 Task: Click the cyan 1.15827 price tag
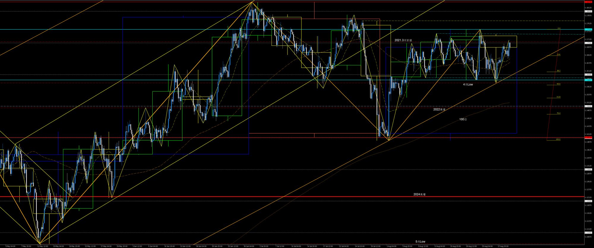(588, 80)
